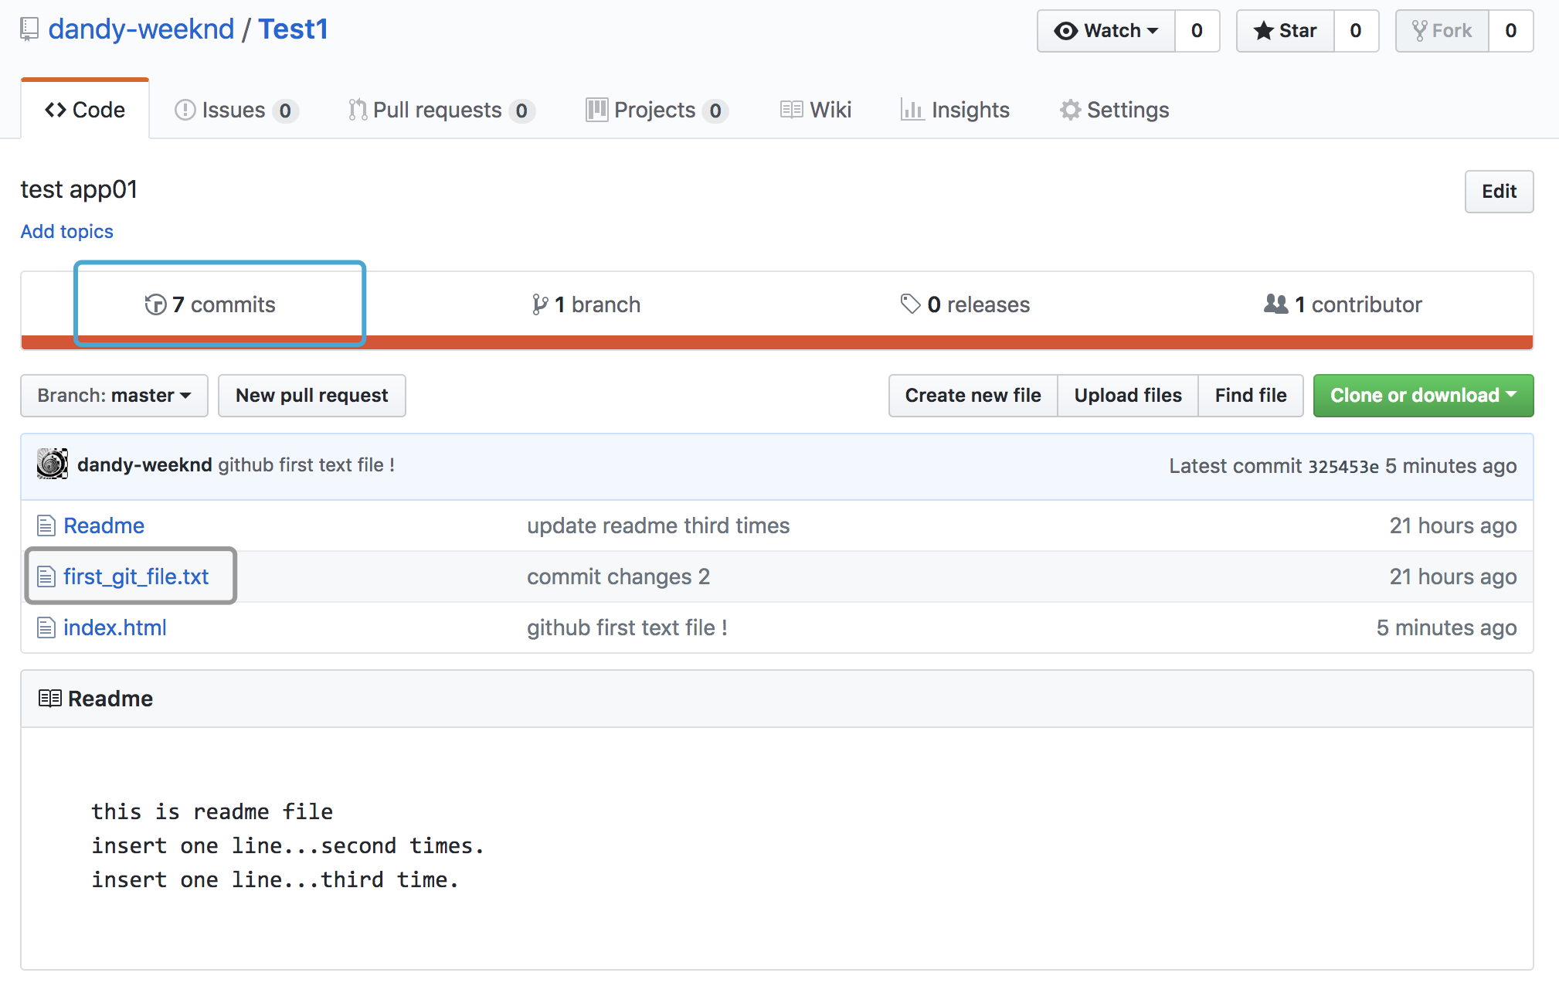Open the Watch dropdown
The width and height of the screenshot is (1559, 983).
[x=1106, y=31]
